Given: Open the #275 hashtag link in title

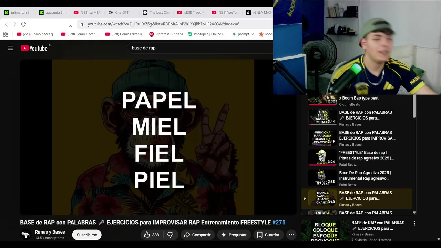Looking at the screenshot, I should coord(279,223).
